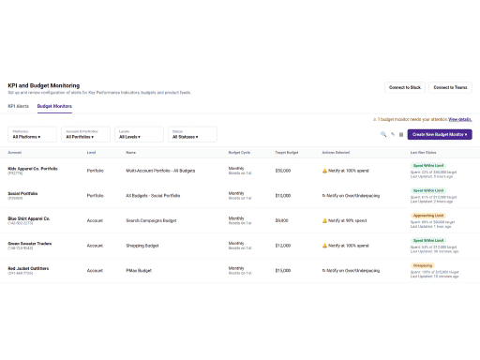Click Notify at 90% spend action

(x=344, y=220)
